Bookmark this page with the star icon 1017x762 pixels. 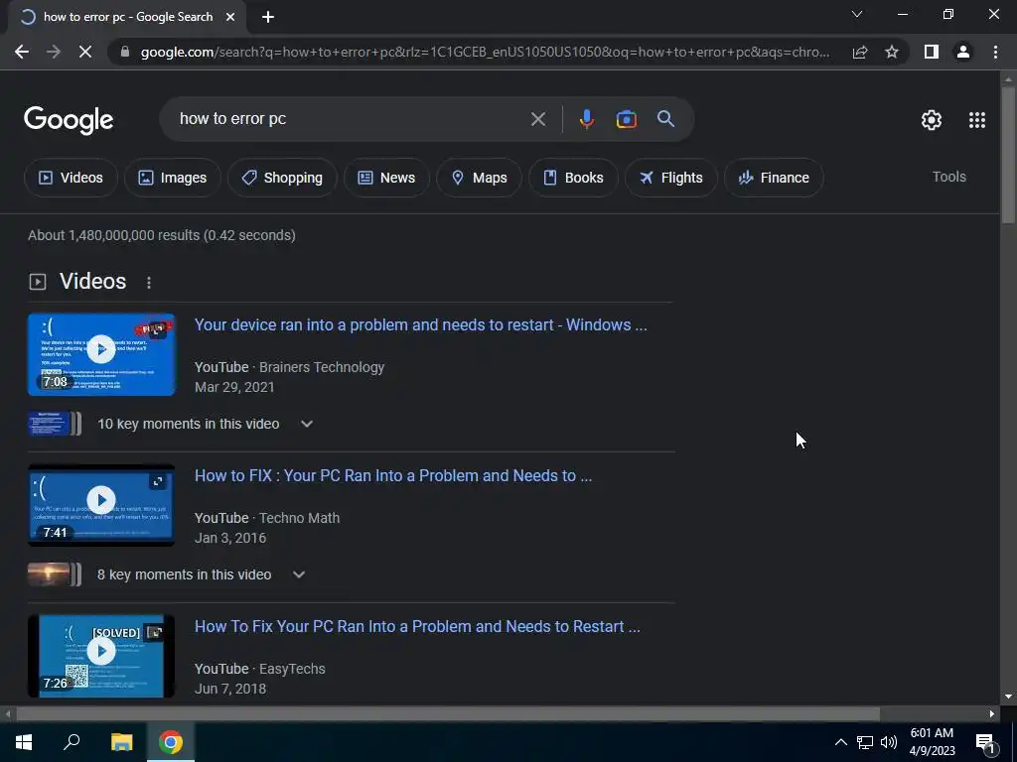[892, 52]
